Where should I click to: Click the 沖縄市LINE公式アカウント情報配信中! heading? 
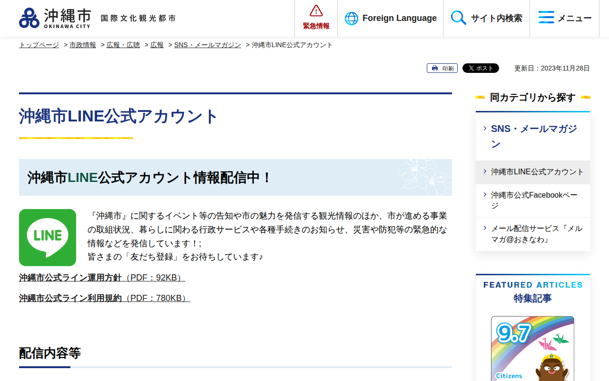click(149, 178)
